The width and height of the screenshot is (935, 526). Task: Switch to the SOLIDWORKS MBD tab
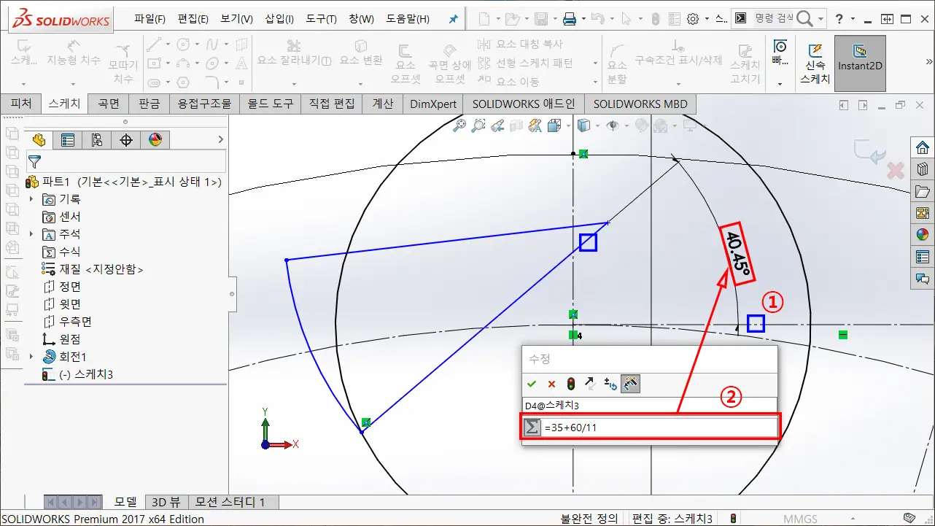click(640, 104)
